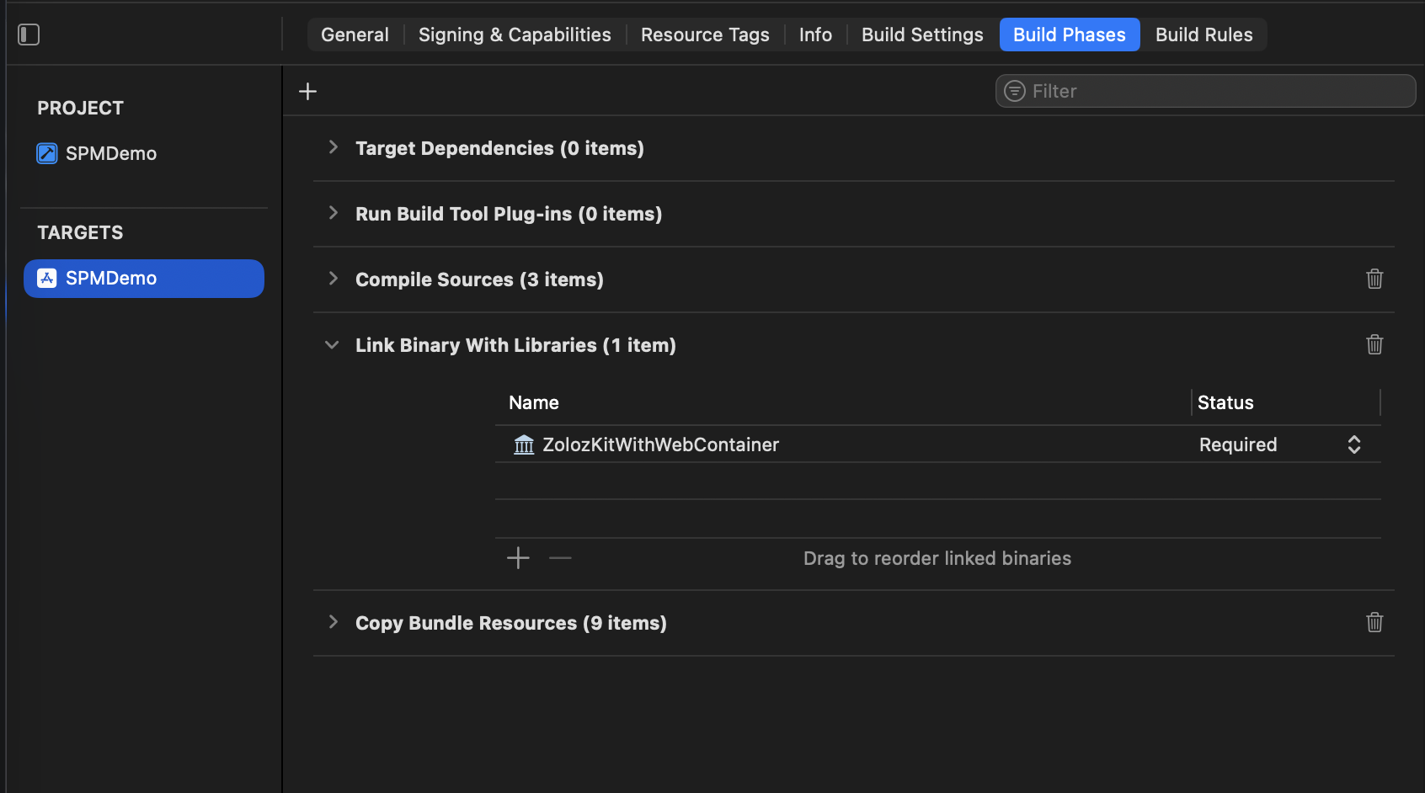1425x793 pixels.
Task: Delete the Copy Bundle Resources phase
Action: click(1374, 622)
